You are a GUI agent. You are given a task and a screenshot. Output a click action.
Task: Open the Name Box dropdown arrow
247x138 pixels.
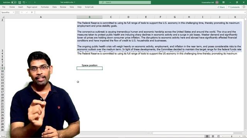(14, 12)
